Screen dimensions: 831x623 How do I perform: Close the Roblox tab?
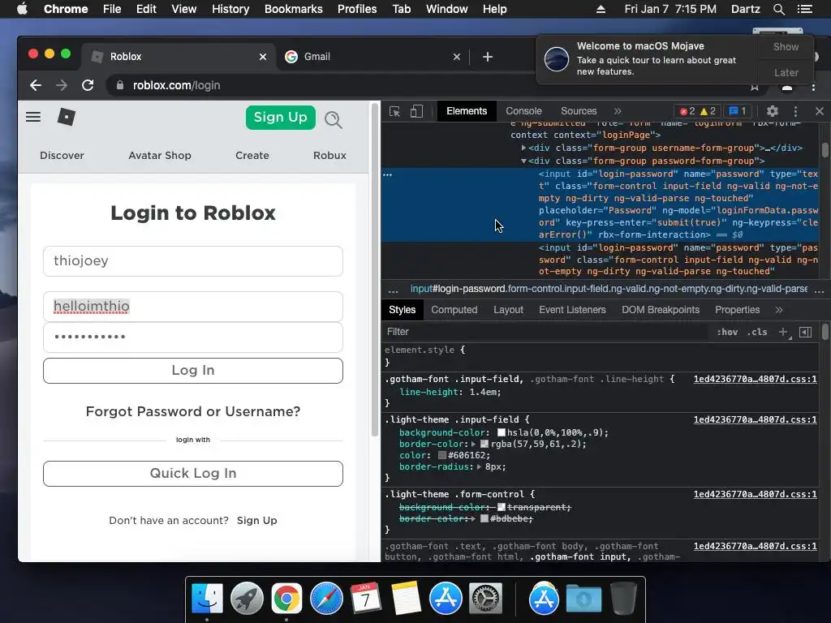coord(263,57)
